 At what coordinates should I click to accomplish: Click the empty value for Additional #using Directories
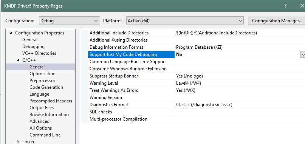tap(240, 40)
